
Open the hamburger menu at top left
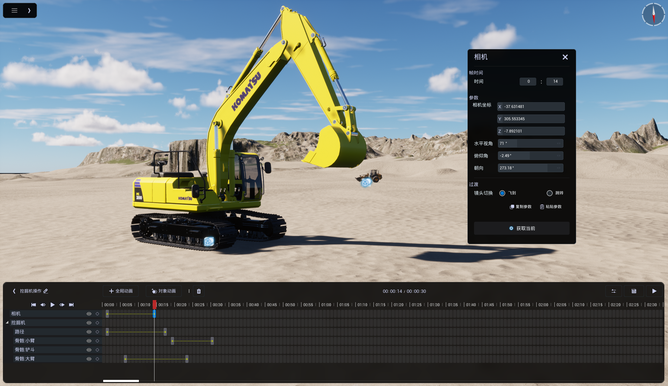point(14,10)
